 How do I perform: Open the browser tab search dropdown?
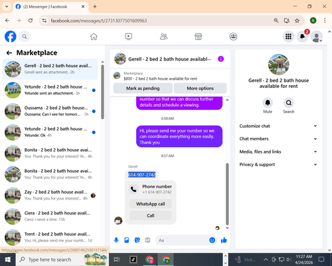coord(7,7)
